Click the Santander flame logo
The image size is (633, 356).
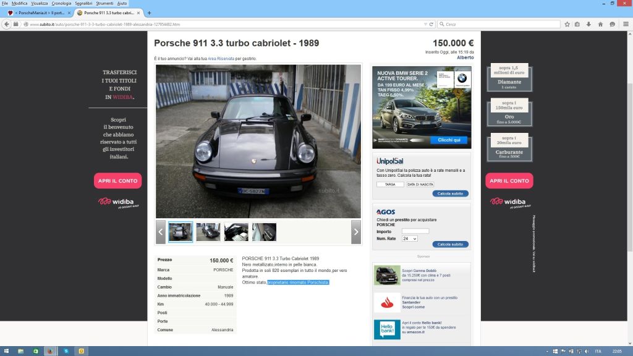pos(387,302)
